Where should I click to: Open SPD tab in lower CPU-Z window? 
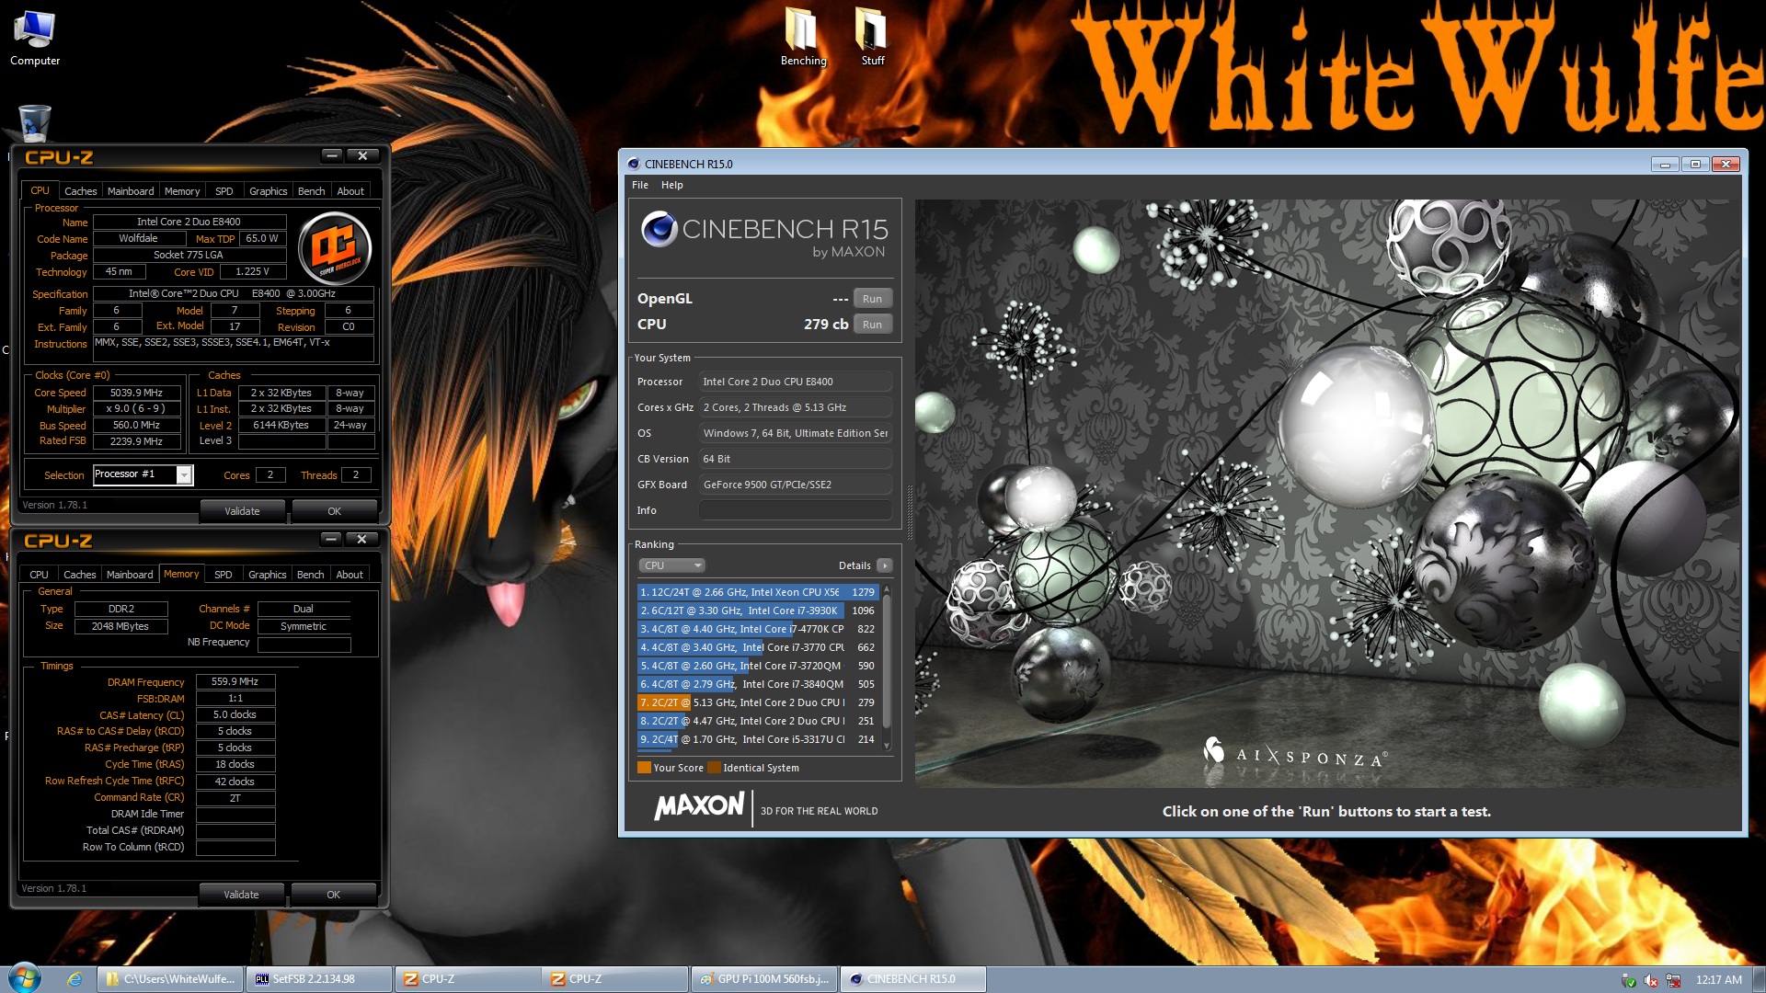click(224, 575)
